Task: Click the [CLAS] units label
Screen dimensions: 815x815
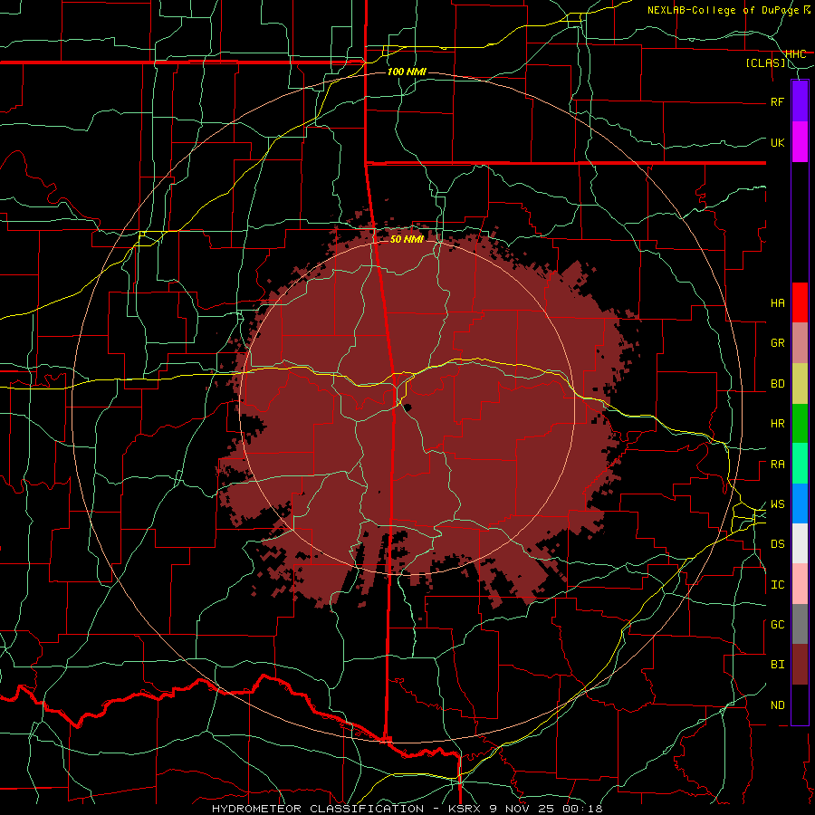Action: (765, 62)
